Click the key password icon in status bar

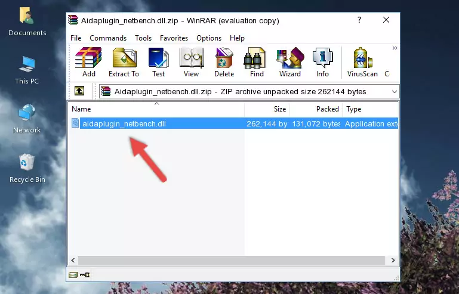(85, 274)
